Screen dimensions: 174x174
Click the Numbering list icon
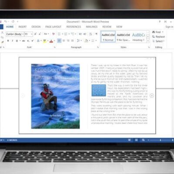[x=66, y=34]
